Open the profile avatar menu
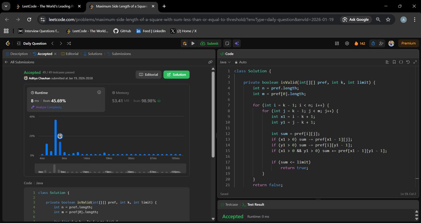 (391, 43)
